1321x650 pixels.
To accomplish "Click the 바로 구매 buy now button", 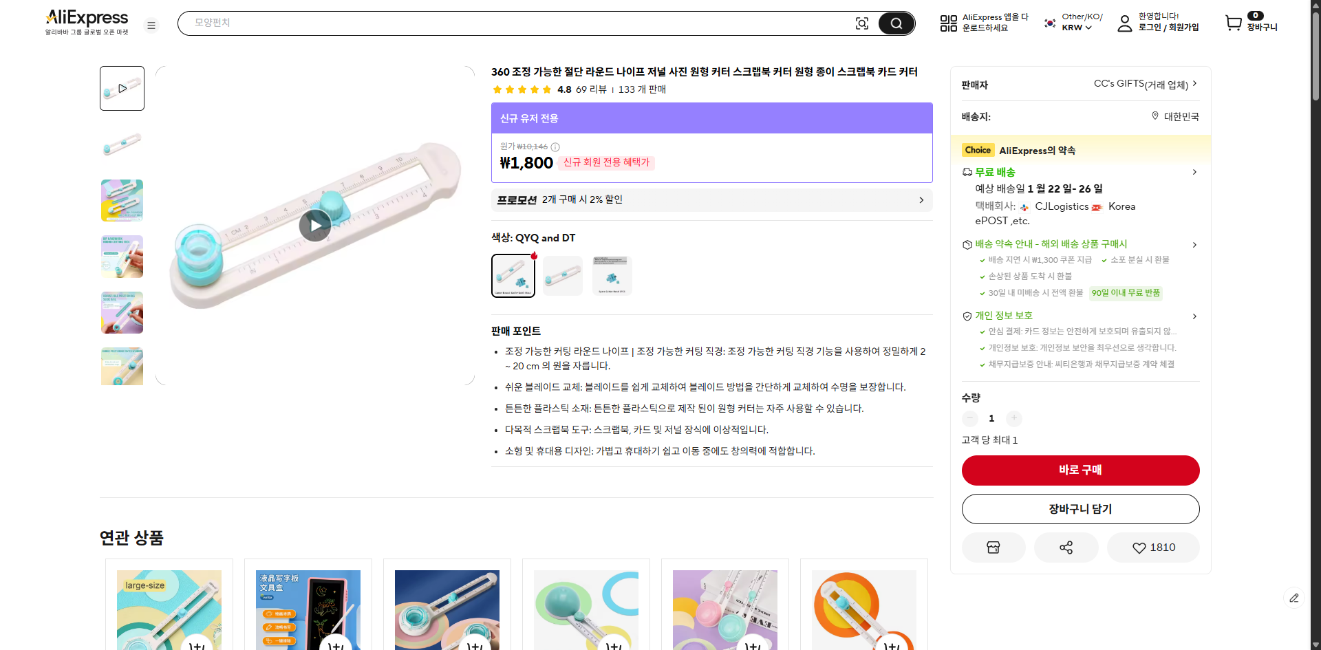I will coord(1080,470).
